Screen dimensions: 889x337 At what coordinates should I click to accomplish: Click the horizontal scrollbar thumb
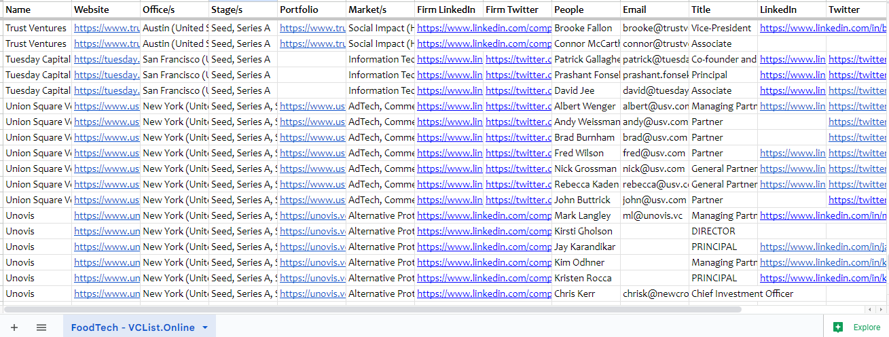tap(372, 309)
